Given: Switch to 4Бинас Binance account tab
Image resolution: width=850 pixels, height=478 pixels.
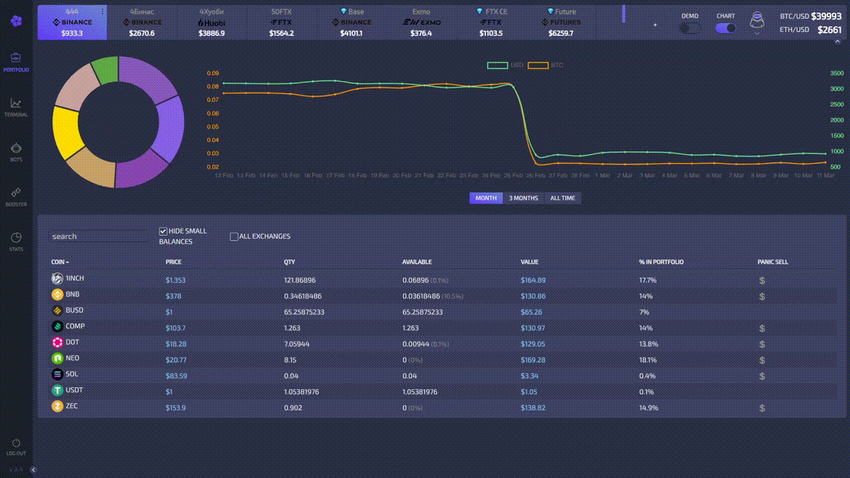Looking at the screenshot, I should pyautogui.click(x=142, y=23).
